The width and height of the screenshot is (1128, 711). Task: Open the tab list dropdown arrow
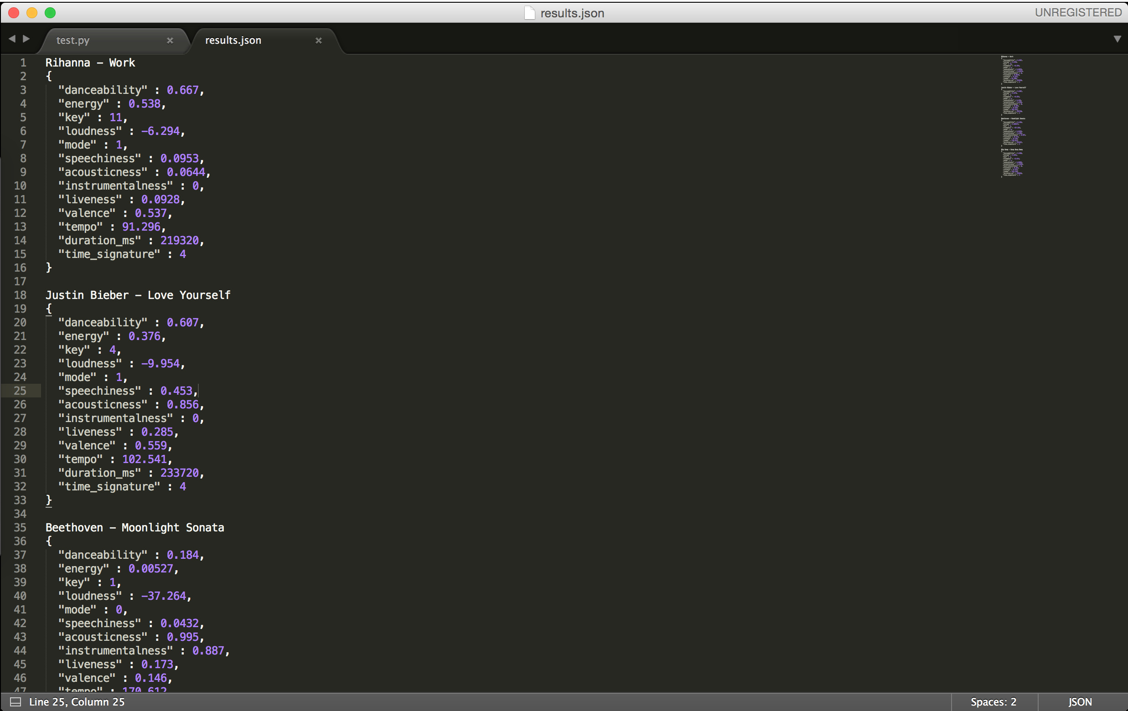pyautogui.click(x=1117, y=39)
